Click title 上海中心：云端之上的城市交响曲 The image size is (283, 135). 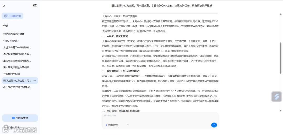point(120,16)
